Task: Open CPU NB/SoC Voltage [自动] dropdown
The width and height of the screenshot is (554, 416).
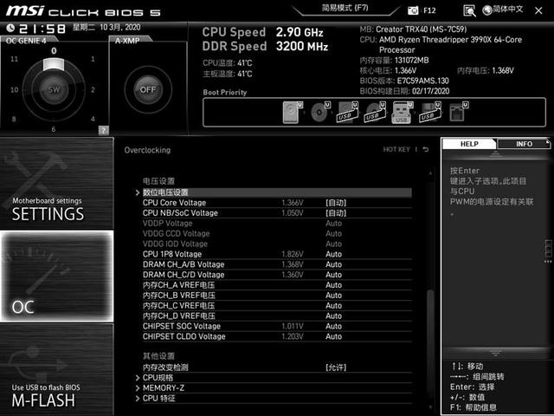Action: coord(336,213)
